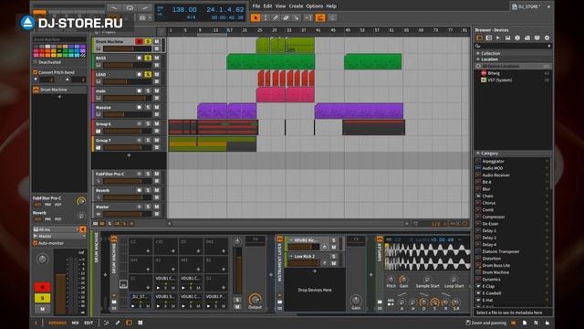Clear the browser search field
The width and height of the screenshot is (584, 329).
(549, 46)
